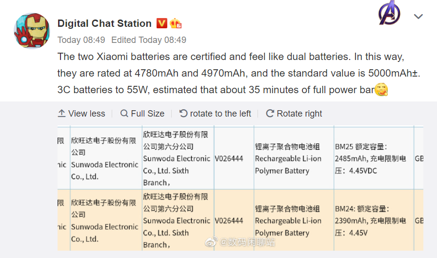Open Digital Chat Station's profile name
This screenshot has width=437, height=258.
point(104,23)
